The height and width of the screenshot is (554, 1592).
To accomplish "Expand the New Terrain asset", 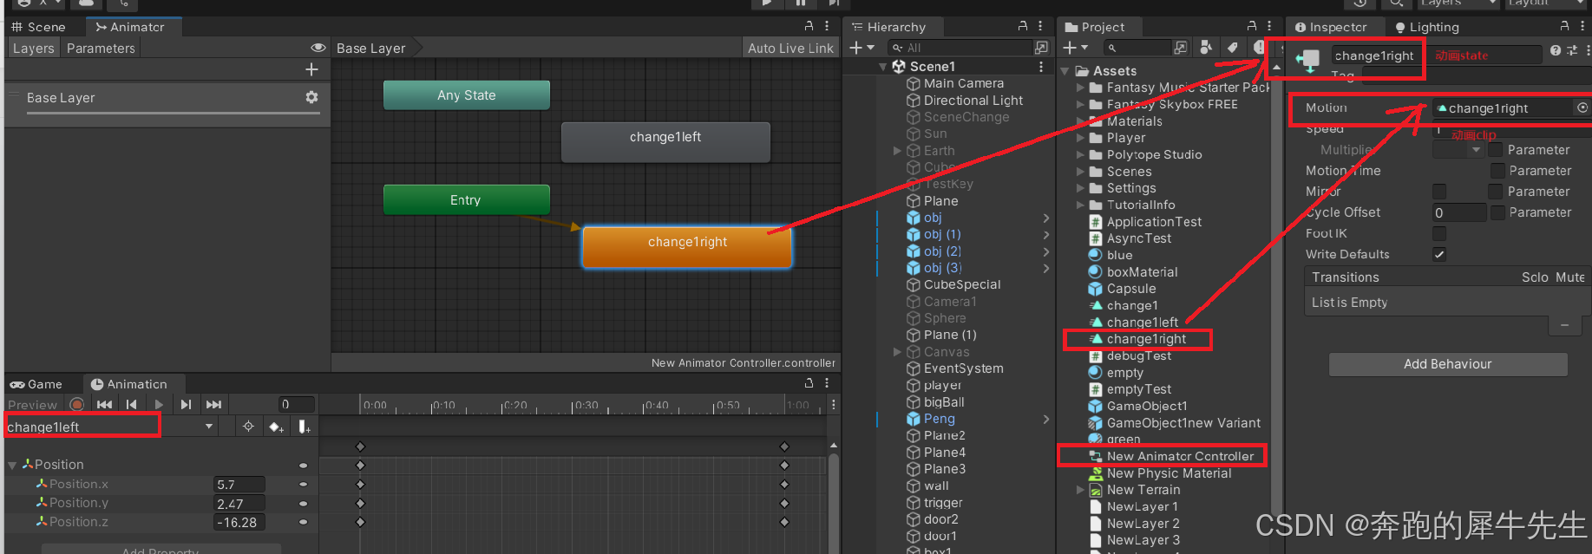I will click(1080, 490).
